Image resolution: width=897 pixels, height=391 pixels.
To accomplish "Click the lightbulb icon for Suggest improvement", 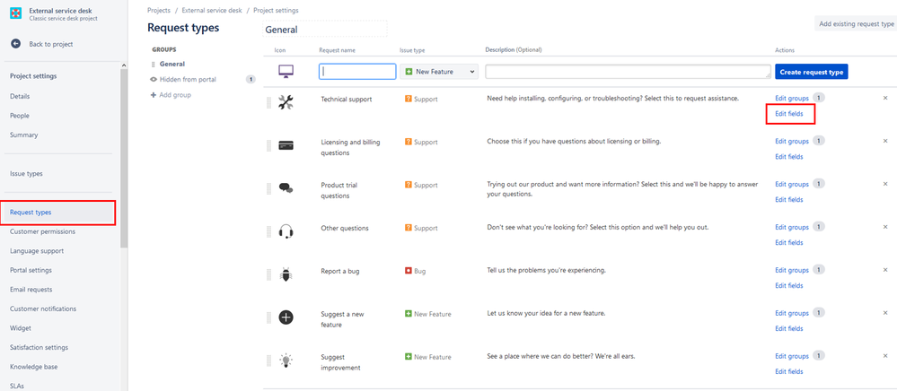I will (x=286, y=360).
